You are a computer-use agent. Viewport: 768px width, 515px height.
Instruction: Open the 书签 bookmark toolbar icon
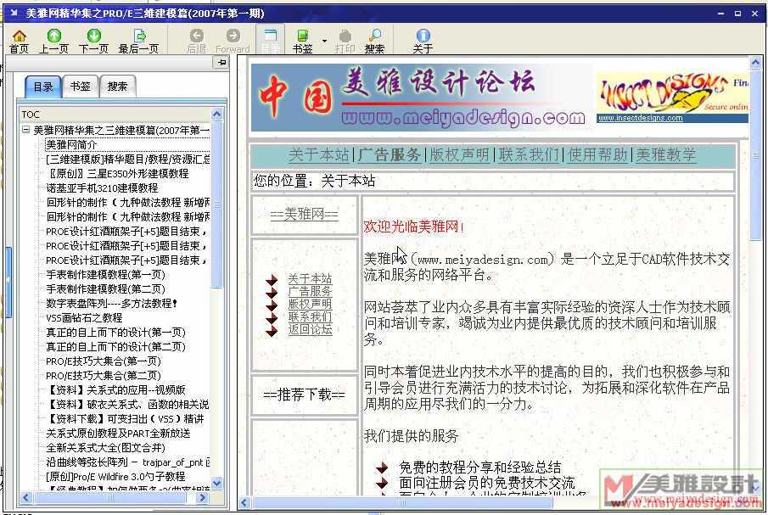click(x=302, y=41)
